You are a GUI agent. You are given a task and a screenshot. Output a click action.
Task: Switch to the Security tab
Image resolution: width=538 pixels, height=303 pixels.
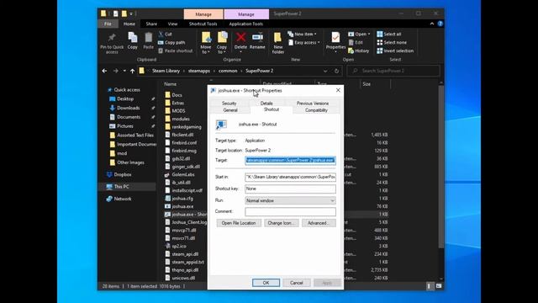coord(229,103)
